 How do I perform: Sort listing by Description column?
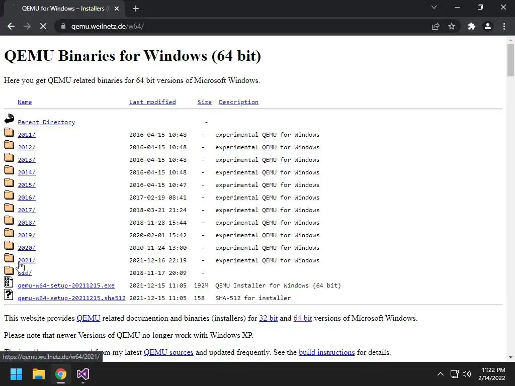238,102
